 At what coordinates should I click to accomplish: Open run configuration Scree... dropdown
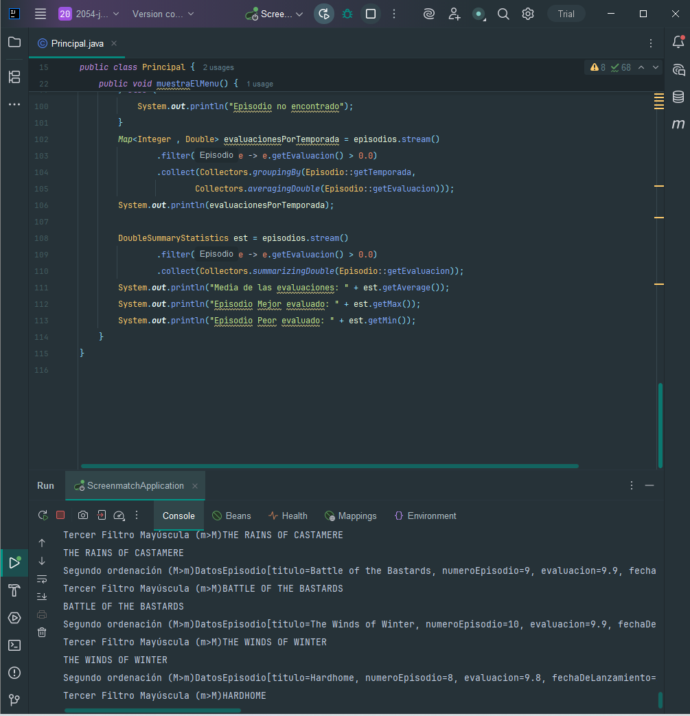[275, 14]
